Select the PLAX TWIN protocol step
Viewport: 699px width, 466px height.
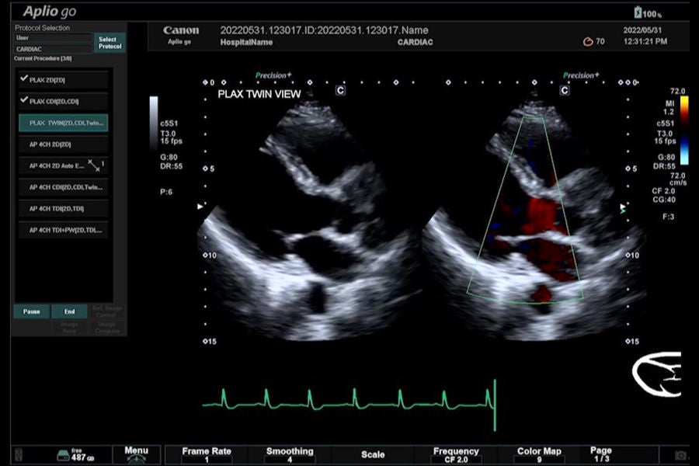pos(64,123)
